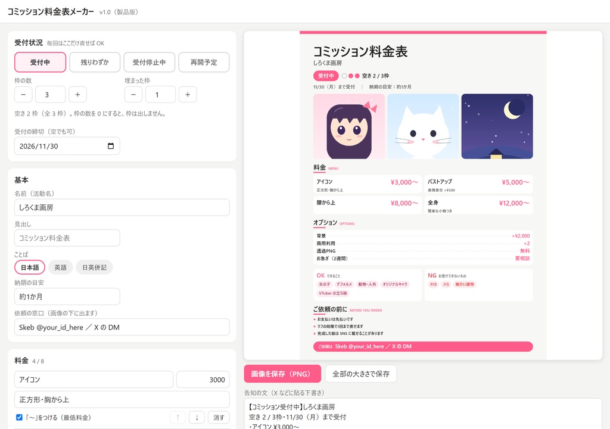Image resolution: width=610 pixels, height=429 pixels.
Task: Click the preview text 空き 2 / 3枠
Action: (x=375, y=76)
